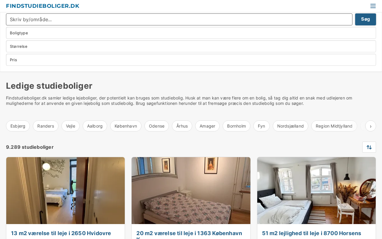
Task: Open the 51 m2 lejlighed Horsens listing
Action: click(x=312, y=233)
